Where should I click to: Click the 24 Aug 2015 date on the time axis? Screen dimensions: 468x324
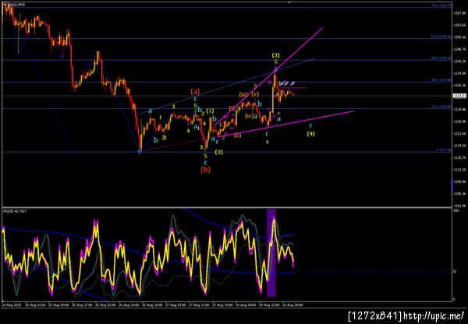(x=10, y=305)
